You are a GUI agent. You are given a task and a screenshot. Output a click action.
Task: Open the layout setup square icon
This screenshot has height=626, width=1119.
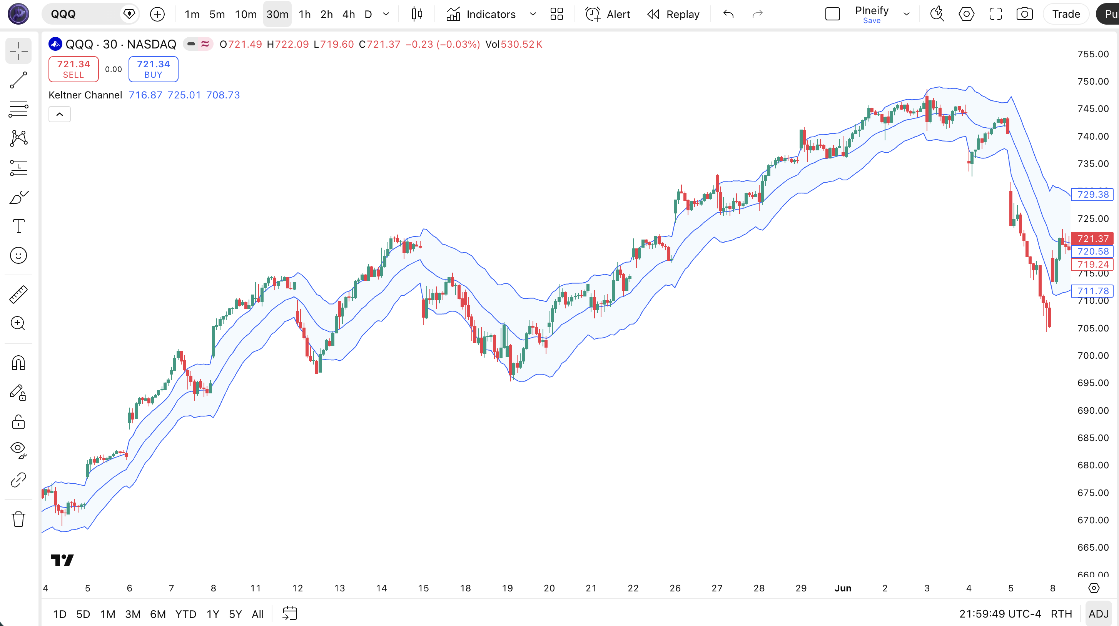832,14
